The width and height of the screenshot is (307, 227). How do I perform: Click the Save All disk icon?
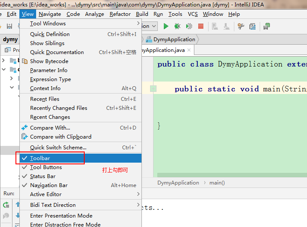(x=9, y=26)
